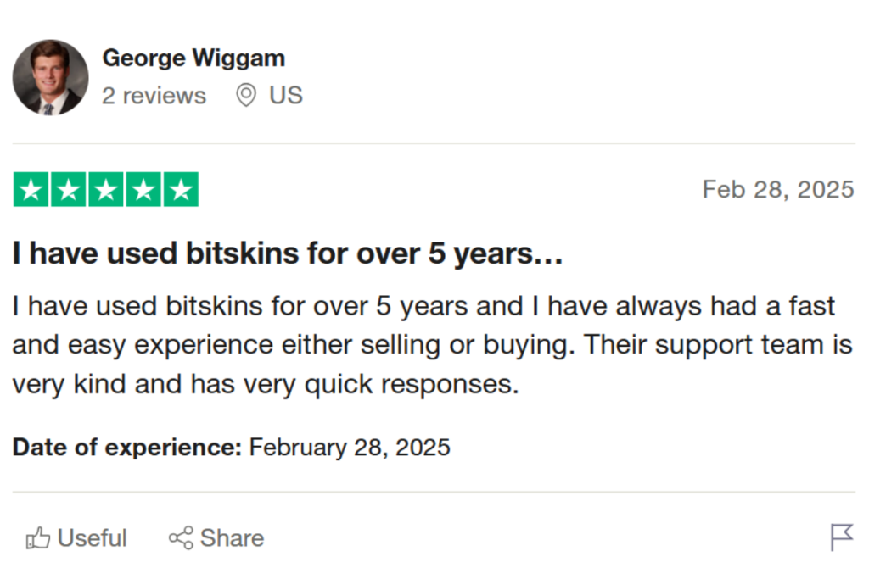Screen dimensions: 869x579
Task: Click the second green rating star
Action: click(x=69, y=190)
